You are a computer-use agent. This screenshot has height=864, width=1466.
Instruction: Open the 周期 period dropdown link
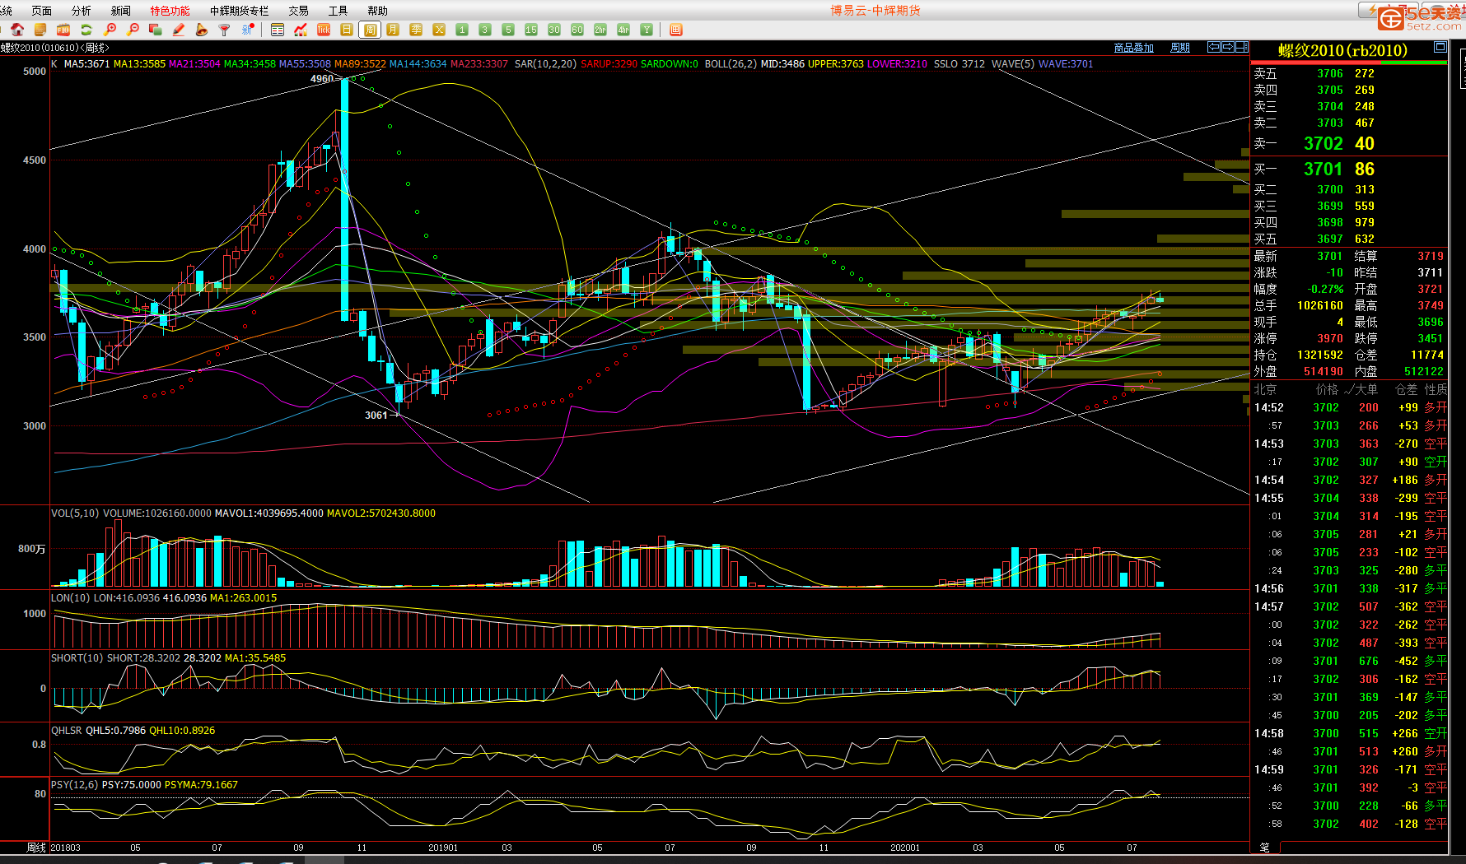pyautogui.click(x=1179, y=48)
